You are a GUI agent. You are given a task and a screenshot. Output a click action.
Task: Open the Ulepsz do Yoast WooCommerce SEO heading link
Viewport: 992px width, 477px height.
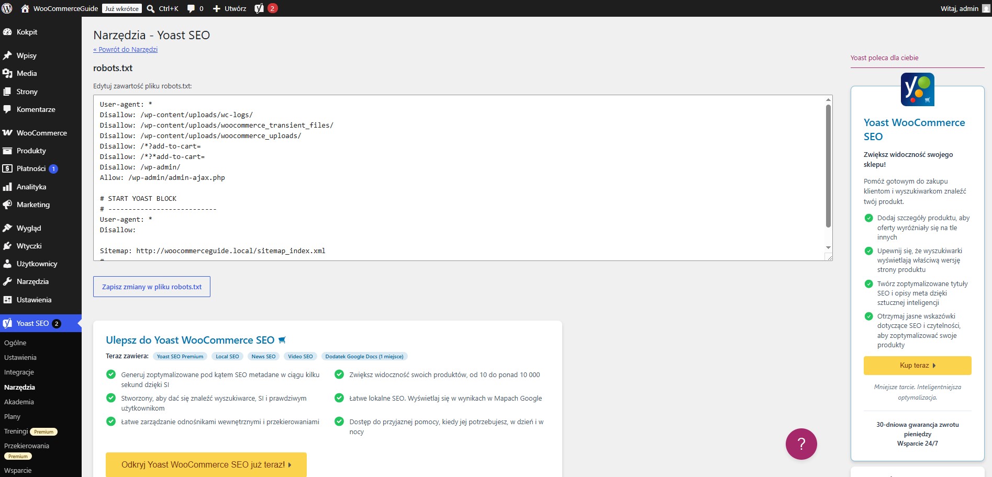[196, 340]
